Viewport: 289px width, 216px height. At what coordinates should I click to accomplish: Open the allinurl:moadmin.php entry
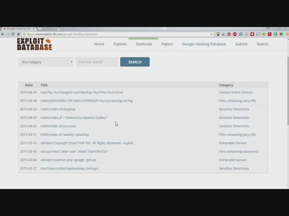[x=68, y=160]
